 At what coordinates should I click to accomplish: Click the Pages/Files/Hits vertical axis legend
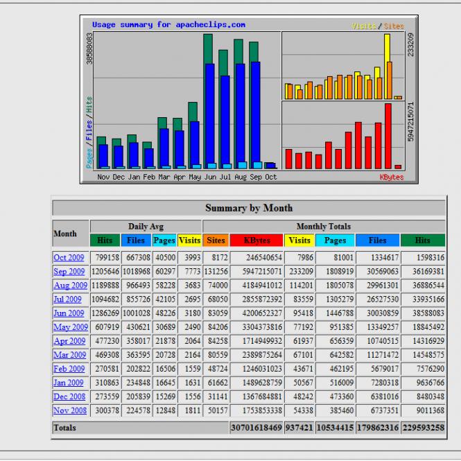click(89, 132)
